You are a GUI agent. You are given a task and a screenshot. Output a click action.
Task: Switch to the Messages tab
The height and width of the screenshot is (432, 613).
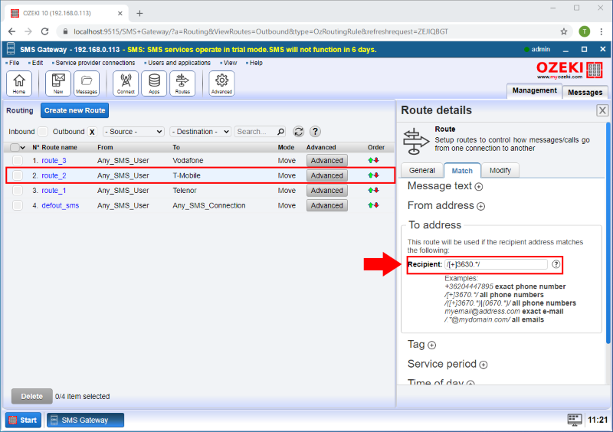585,92
